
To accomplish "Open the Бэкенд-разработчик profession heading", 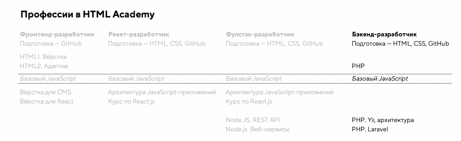I will pos(384,34).
